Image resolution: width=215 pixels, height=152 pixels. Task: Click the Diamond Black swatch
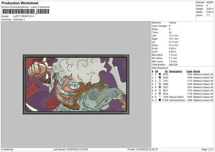[160, 100]
